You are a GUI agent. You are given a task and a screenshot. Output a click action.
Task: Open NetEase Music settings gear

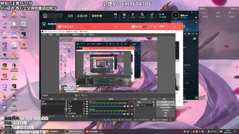(x=155, y=27)
